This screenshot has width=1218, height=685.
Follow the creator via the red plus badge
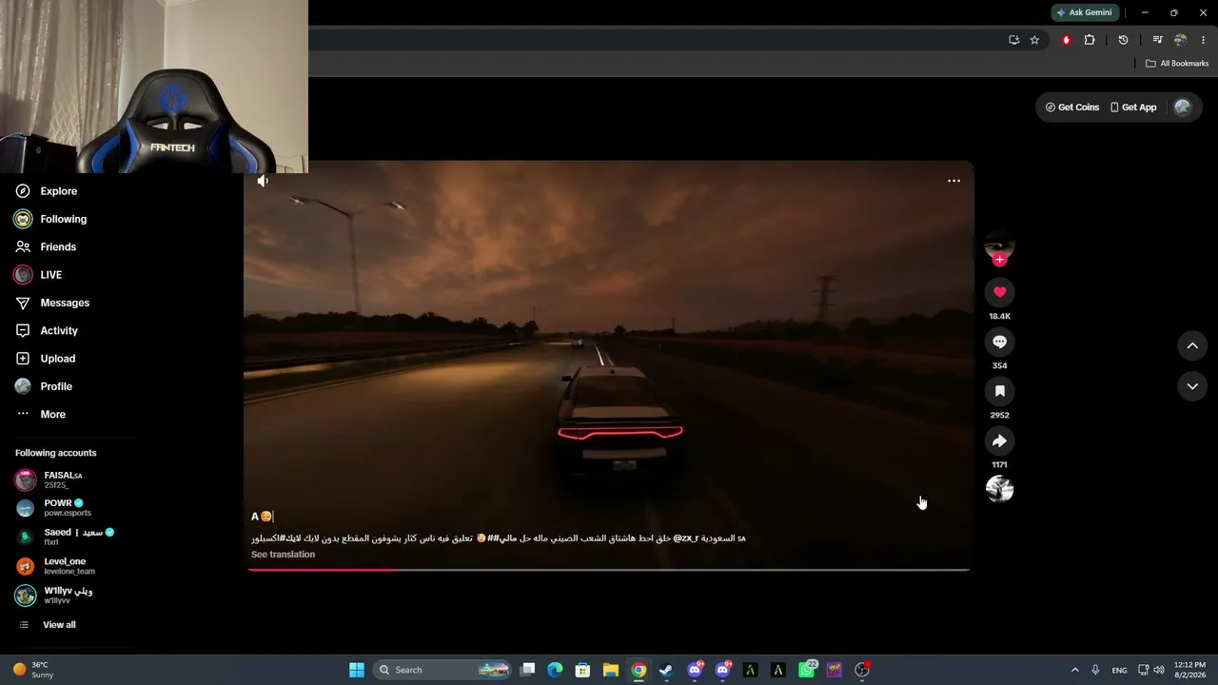point(999,260)
